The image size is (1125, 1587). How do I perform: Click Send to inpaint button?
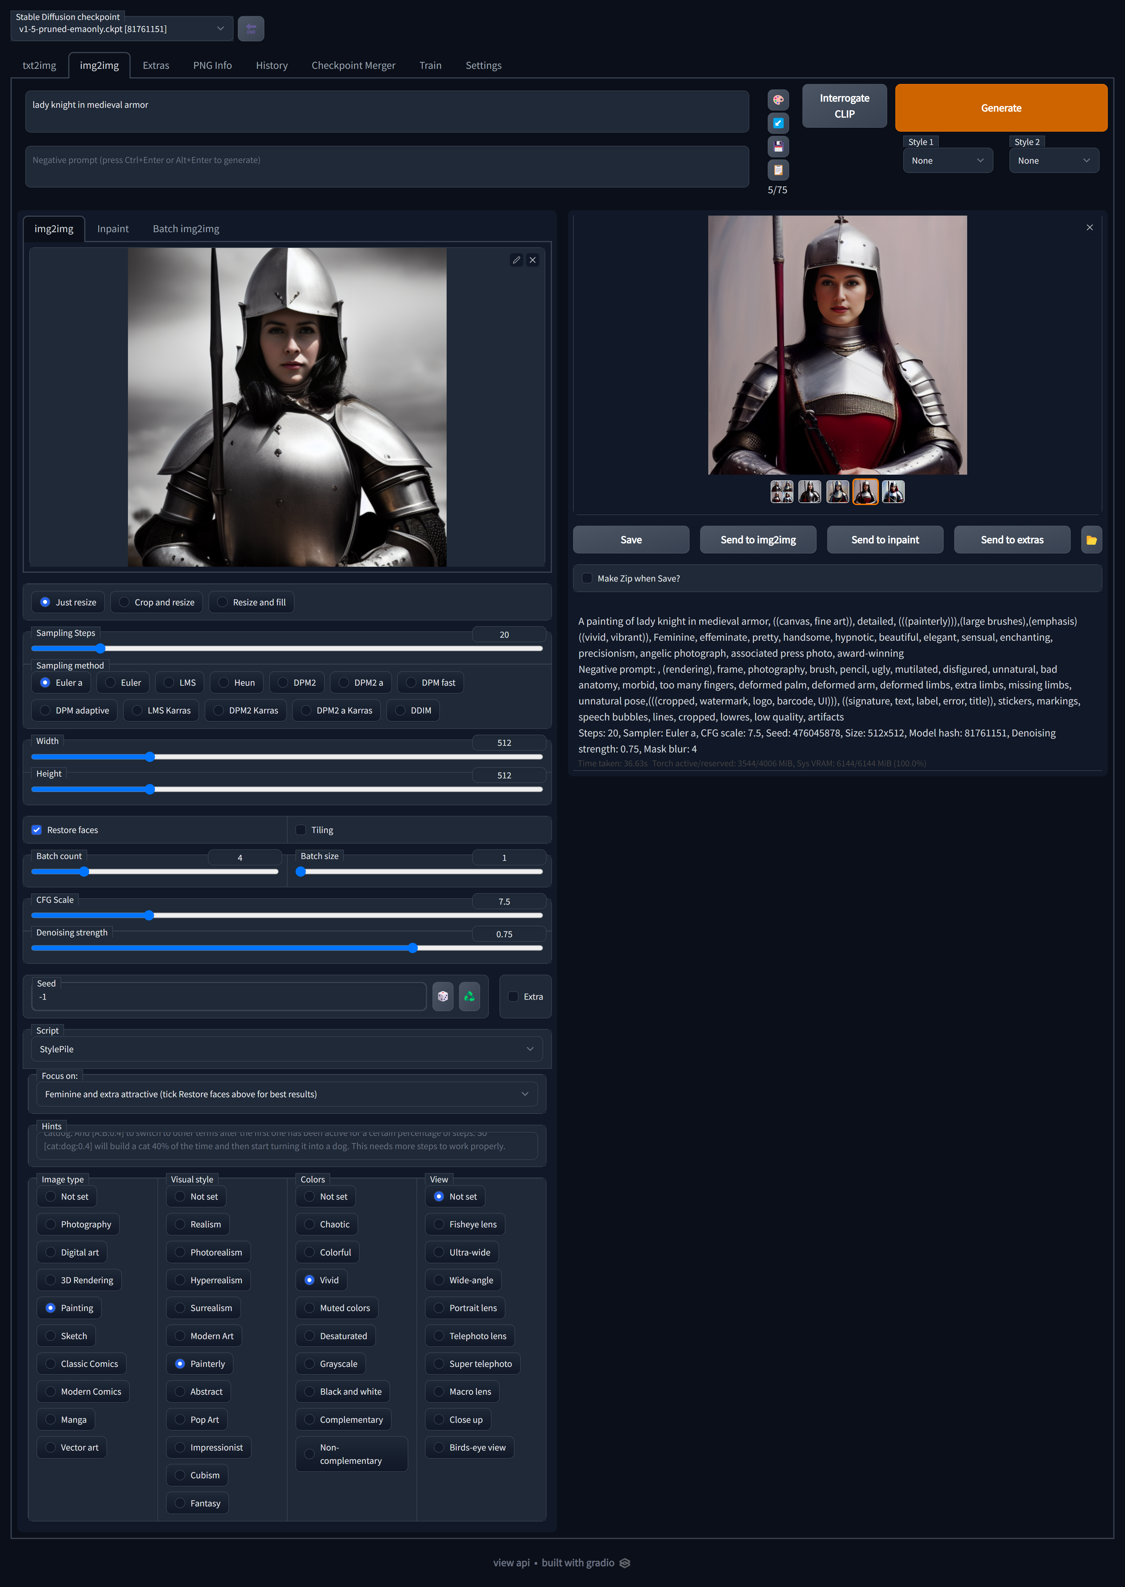(x=885, y=540)
